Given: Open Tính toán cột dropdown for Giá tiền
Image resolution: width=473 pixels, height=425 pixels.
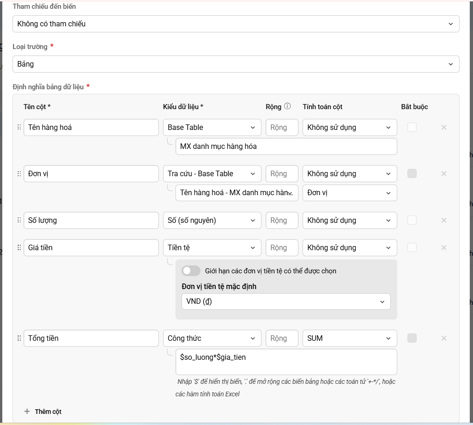Looking at the screenshot, I should pyautogui.click(x=350, y=247).
